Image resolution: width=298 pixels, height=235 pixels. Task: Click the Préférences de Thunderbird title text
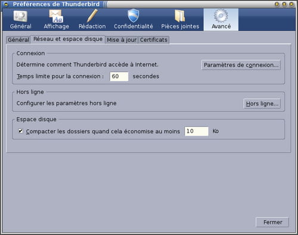tap(56, 4)
